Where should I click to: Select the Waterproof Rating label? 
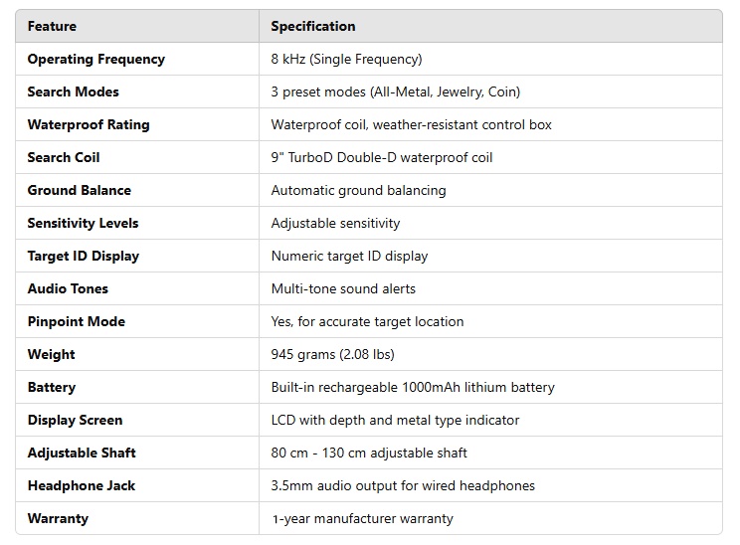pos(89,124)
